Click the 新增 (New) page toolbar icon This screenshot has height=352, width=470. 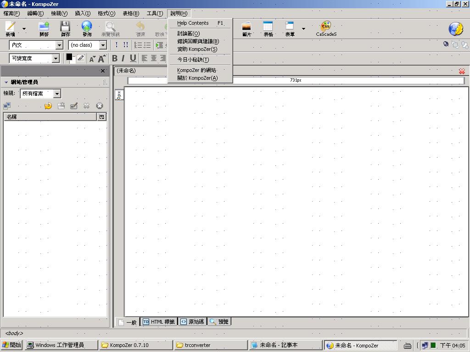pyautogui.click(x=10, y=27)
